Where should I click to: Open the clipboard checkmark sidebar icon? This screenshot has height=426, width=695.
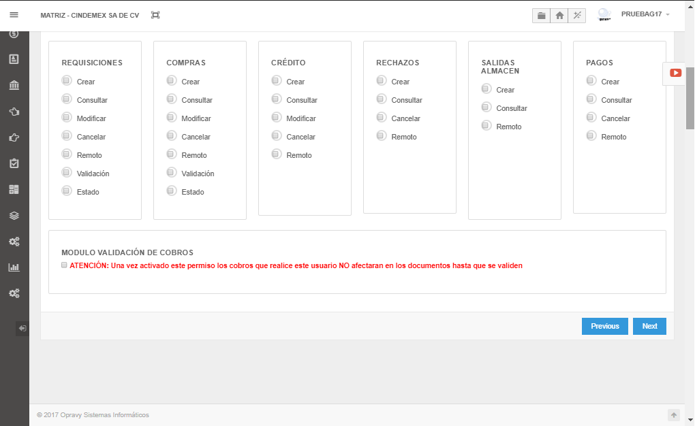click(x=14, y=163)
